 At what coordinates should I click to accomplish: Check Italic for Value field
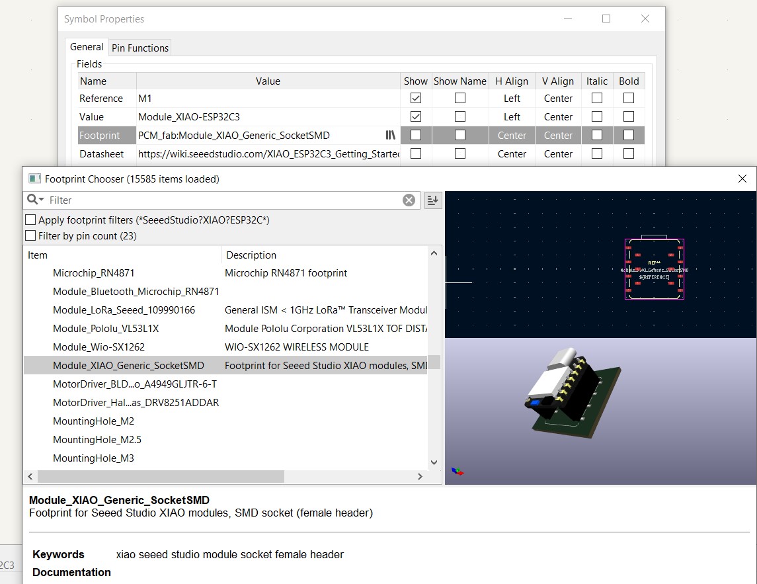pyautogui.click(x=597, y=116)
